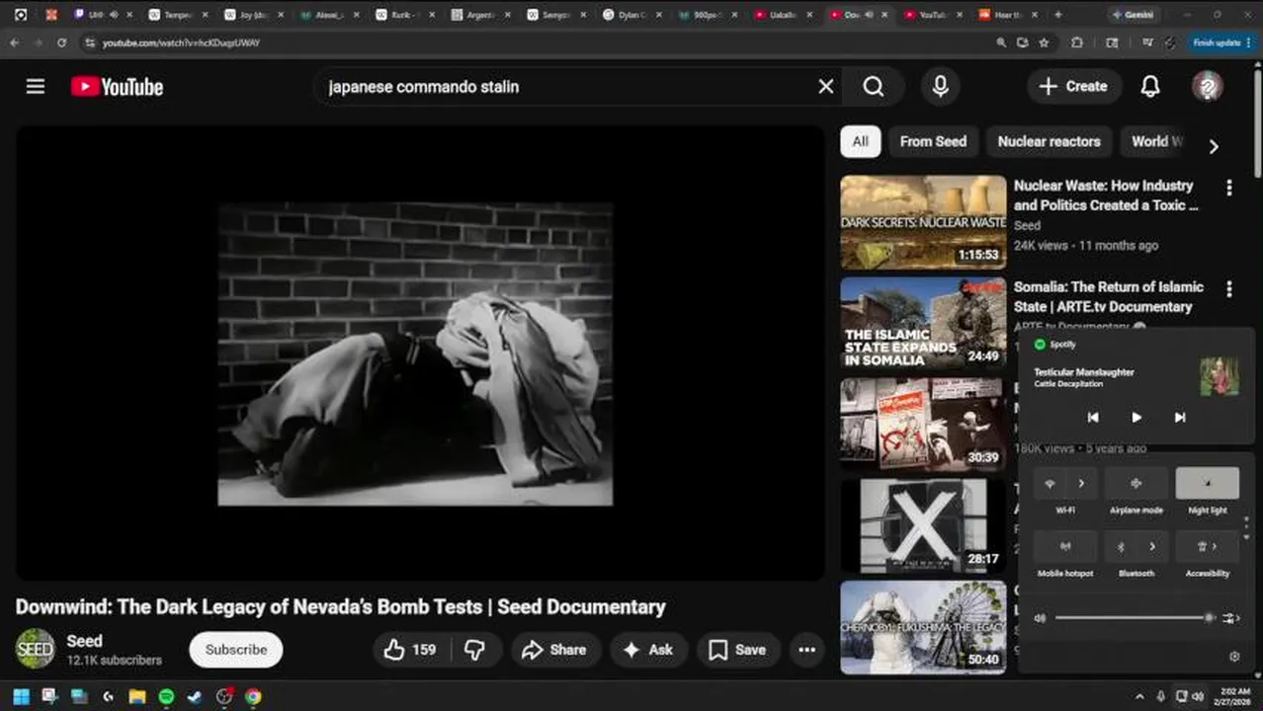The image size is (1263, 711).
Task: Bookmark this page with the star icon
Action: click(x=1044, y=42)
